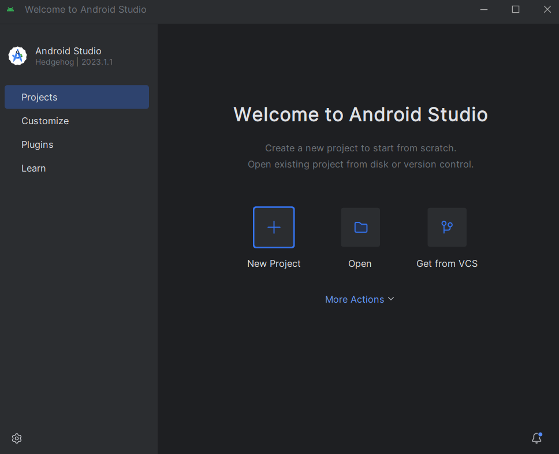The height and width of the screenshot is (454, 559).
Task: Click the Open folder icon
Action: (x=360, y=227)
